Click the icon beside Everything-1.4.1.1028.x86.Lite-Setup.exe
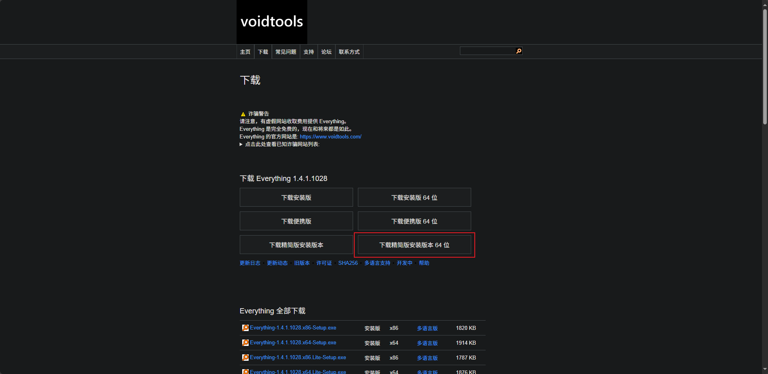768x374 pixels. pos(245,358)
